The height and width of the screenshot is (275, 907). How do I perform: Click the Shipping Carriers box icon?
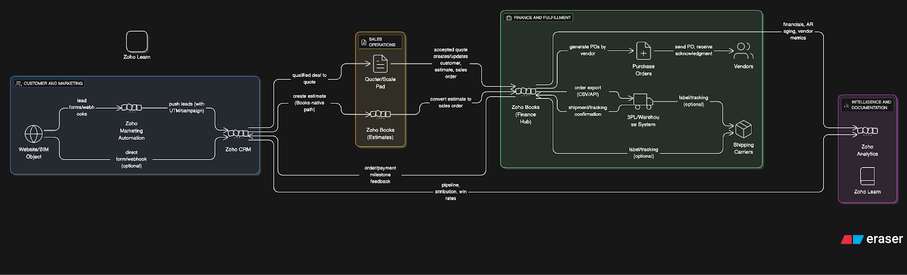coord(744,129)
